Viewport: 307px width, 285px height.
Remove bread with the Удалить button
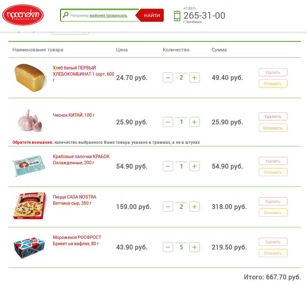pyautogui.click(x=273, y=72)
